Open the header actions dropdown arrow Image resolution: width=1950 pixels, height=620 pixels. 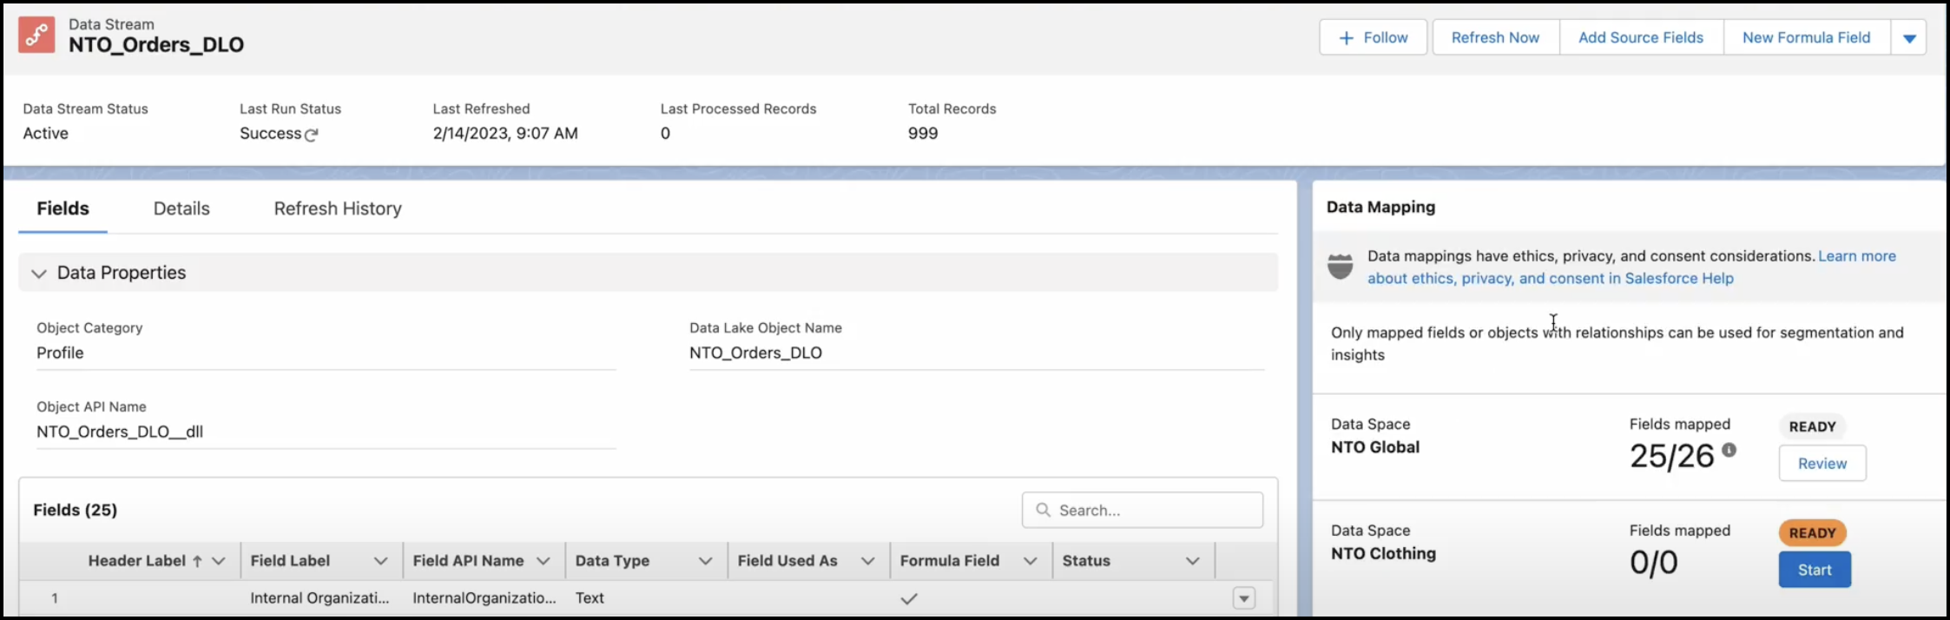pyautogui.click(x=1909, y=38)
